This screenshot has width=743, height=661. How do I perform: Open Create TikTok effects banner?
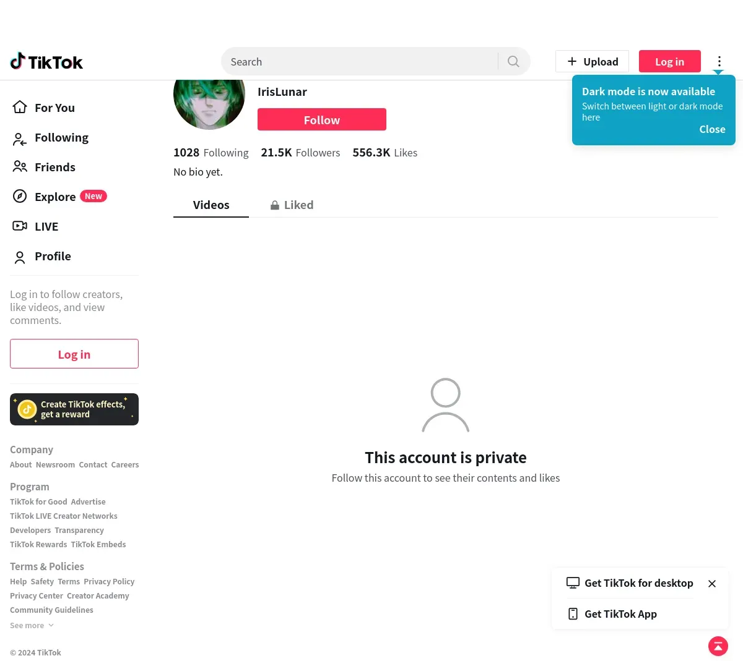click(74, 409)
